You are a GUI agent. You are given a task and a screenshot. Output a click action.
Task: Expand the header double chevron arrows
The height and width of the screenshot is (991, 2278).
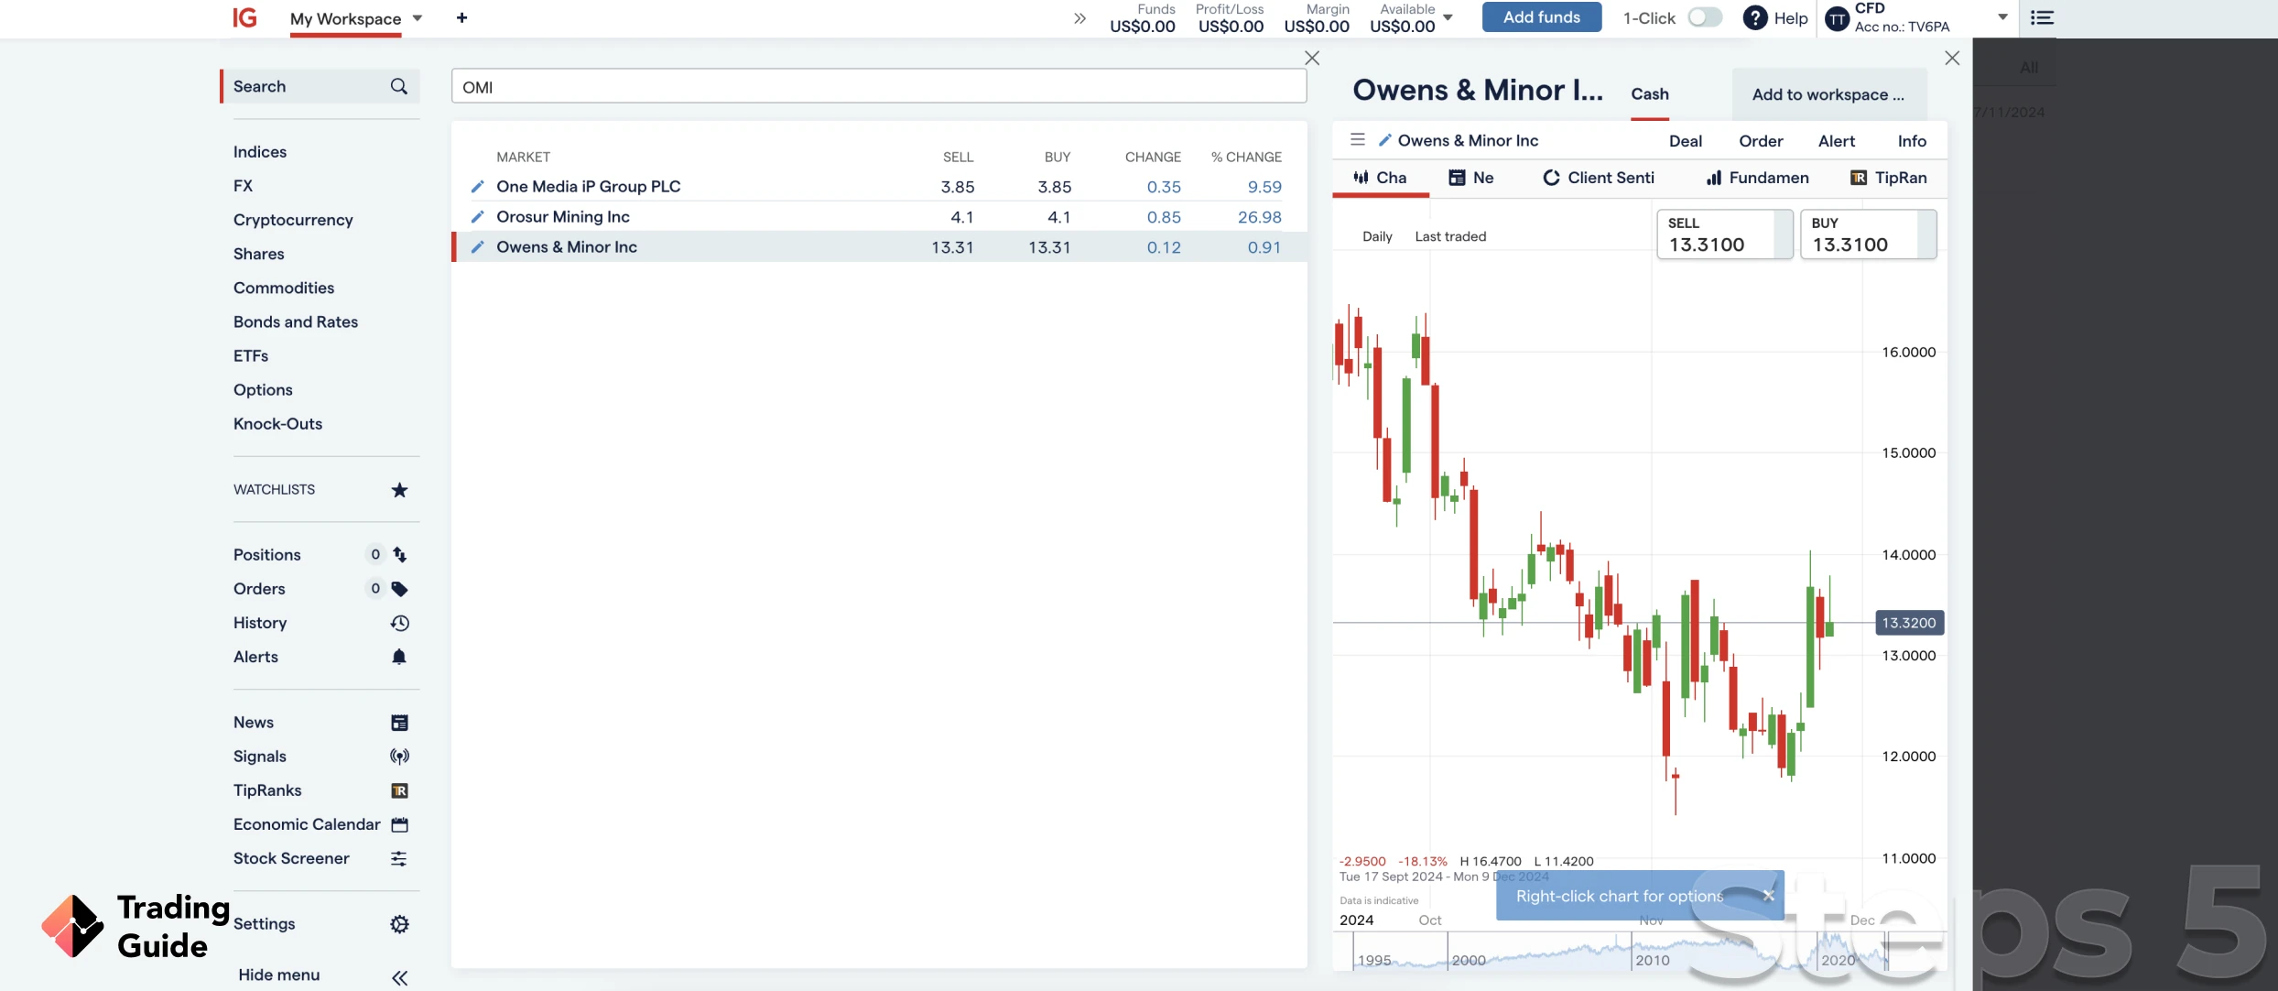[x=1079, y=18]
